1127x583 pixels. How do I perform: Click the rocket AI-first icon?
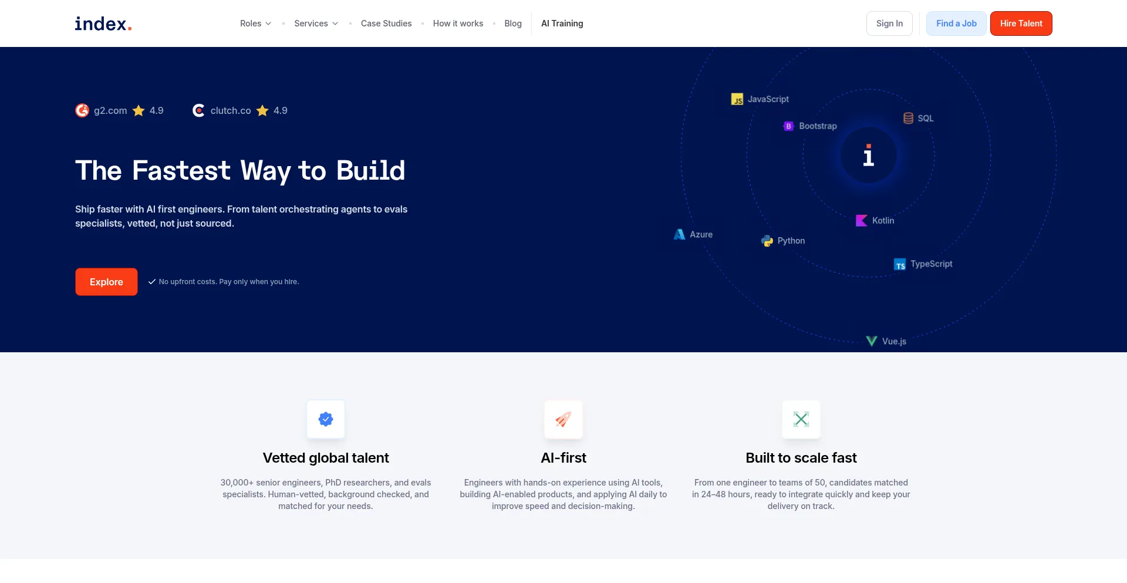click(563, 419)
